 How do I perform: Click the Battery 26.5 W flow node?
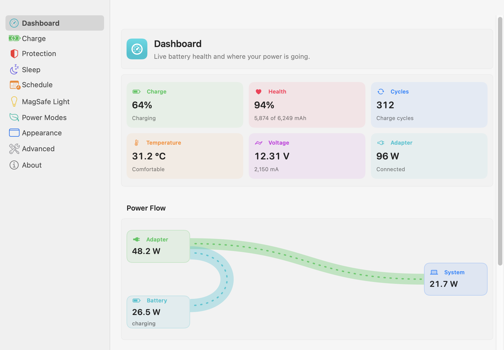pos(158,312)
